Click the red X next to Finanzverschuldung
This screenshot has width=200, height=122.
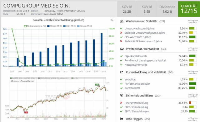click(x=121, y=103)
